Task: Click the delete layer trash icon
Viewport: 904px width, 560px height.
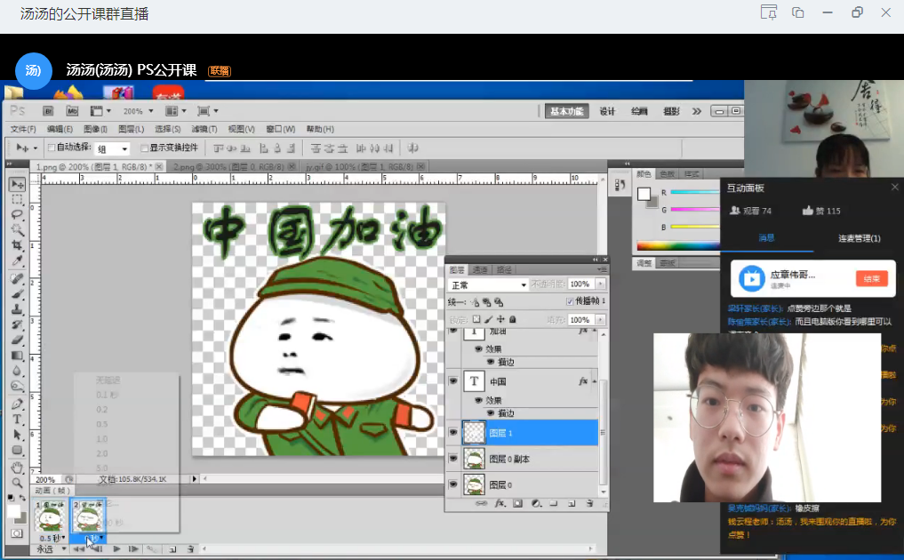Action: tap(588, 503)
